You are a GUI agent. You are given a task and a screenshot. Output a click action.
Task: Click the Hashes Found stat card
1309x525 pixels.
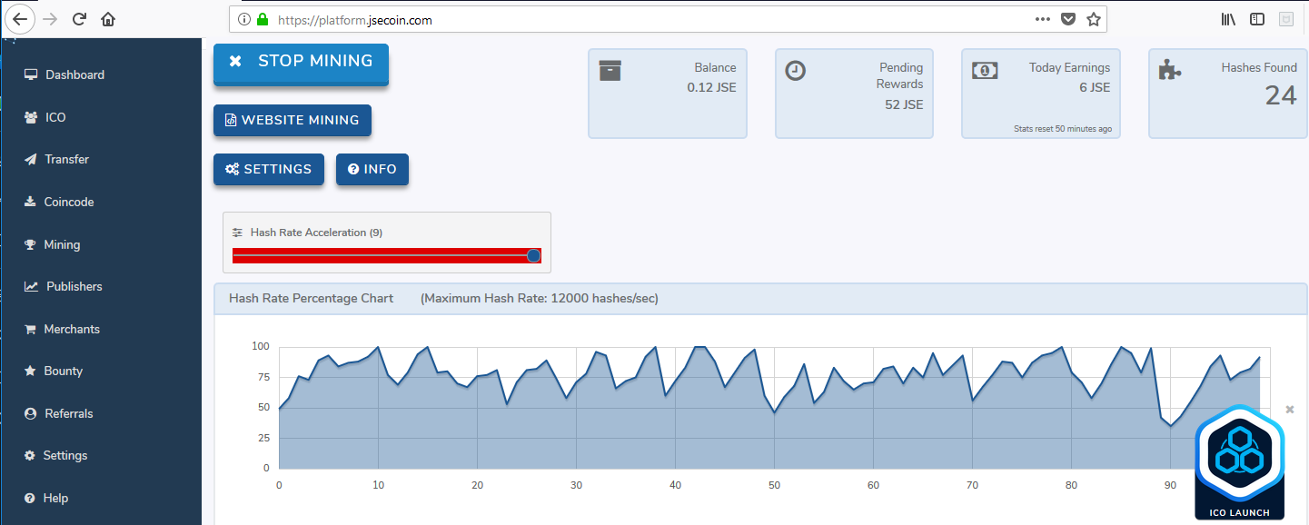[x=1227, y=94]
